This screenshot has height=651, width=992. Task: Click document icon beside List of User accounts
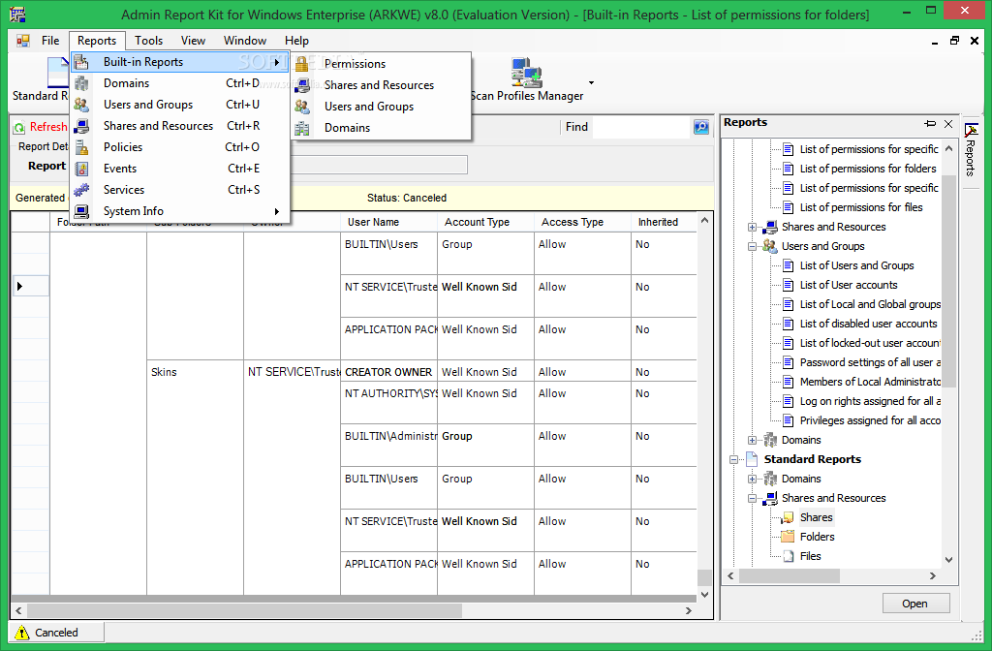(789, 285)
